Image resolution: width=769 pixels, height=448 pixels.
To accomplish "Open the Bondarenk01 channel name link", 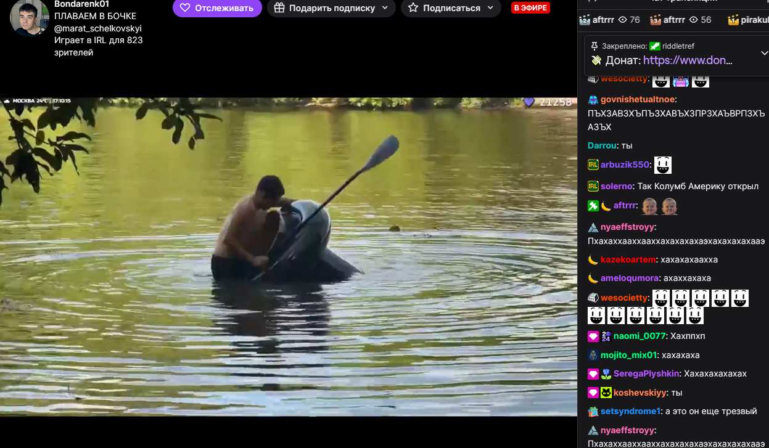I will (81, 4).
